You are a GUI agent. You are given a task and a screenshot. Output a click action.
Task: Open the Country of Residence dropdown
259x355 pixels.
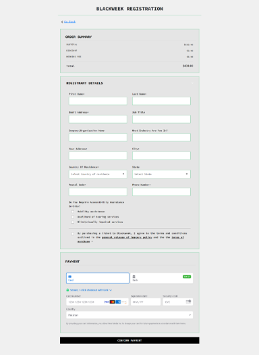pos(98,174)
